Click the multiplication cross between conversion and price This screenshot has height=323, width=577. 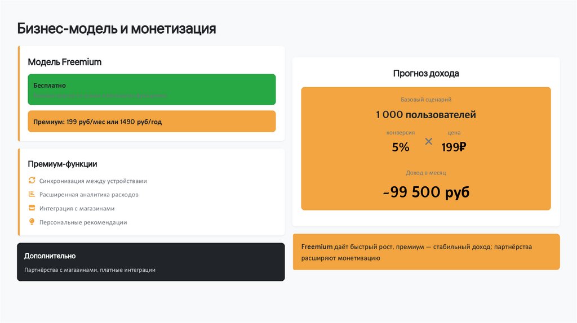(428, 141)
